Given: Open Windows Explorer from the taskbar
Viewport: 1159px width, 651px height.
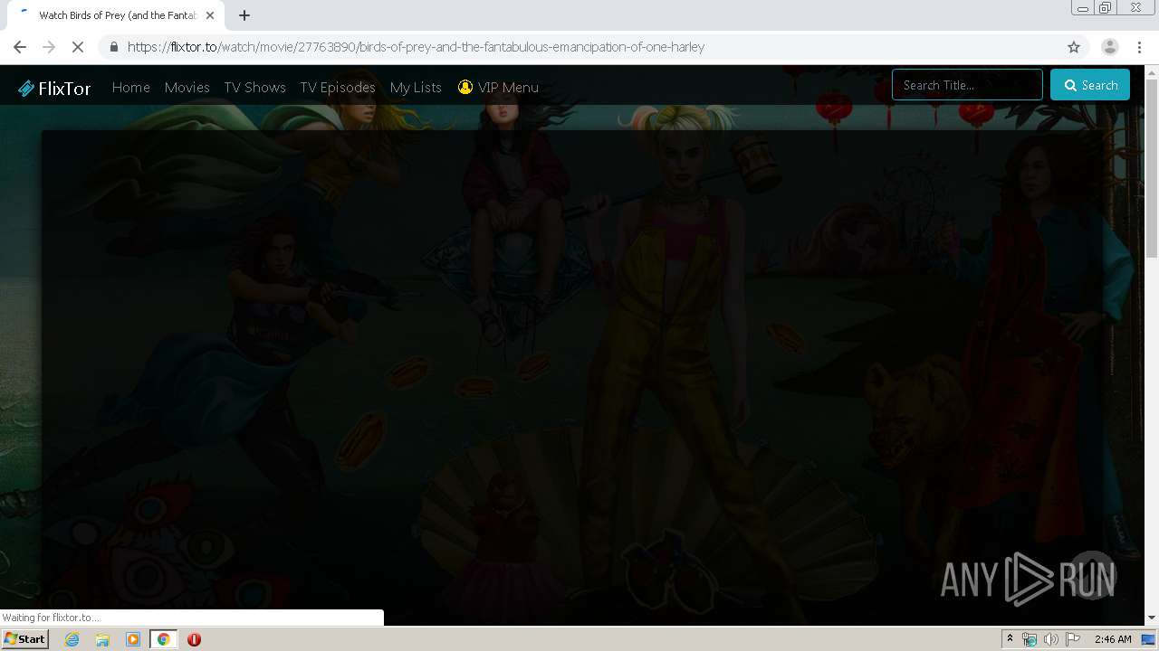Looking at the screenshot, I should tap(102, 639).
